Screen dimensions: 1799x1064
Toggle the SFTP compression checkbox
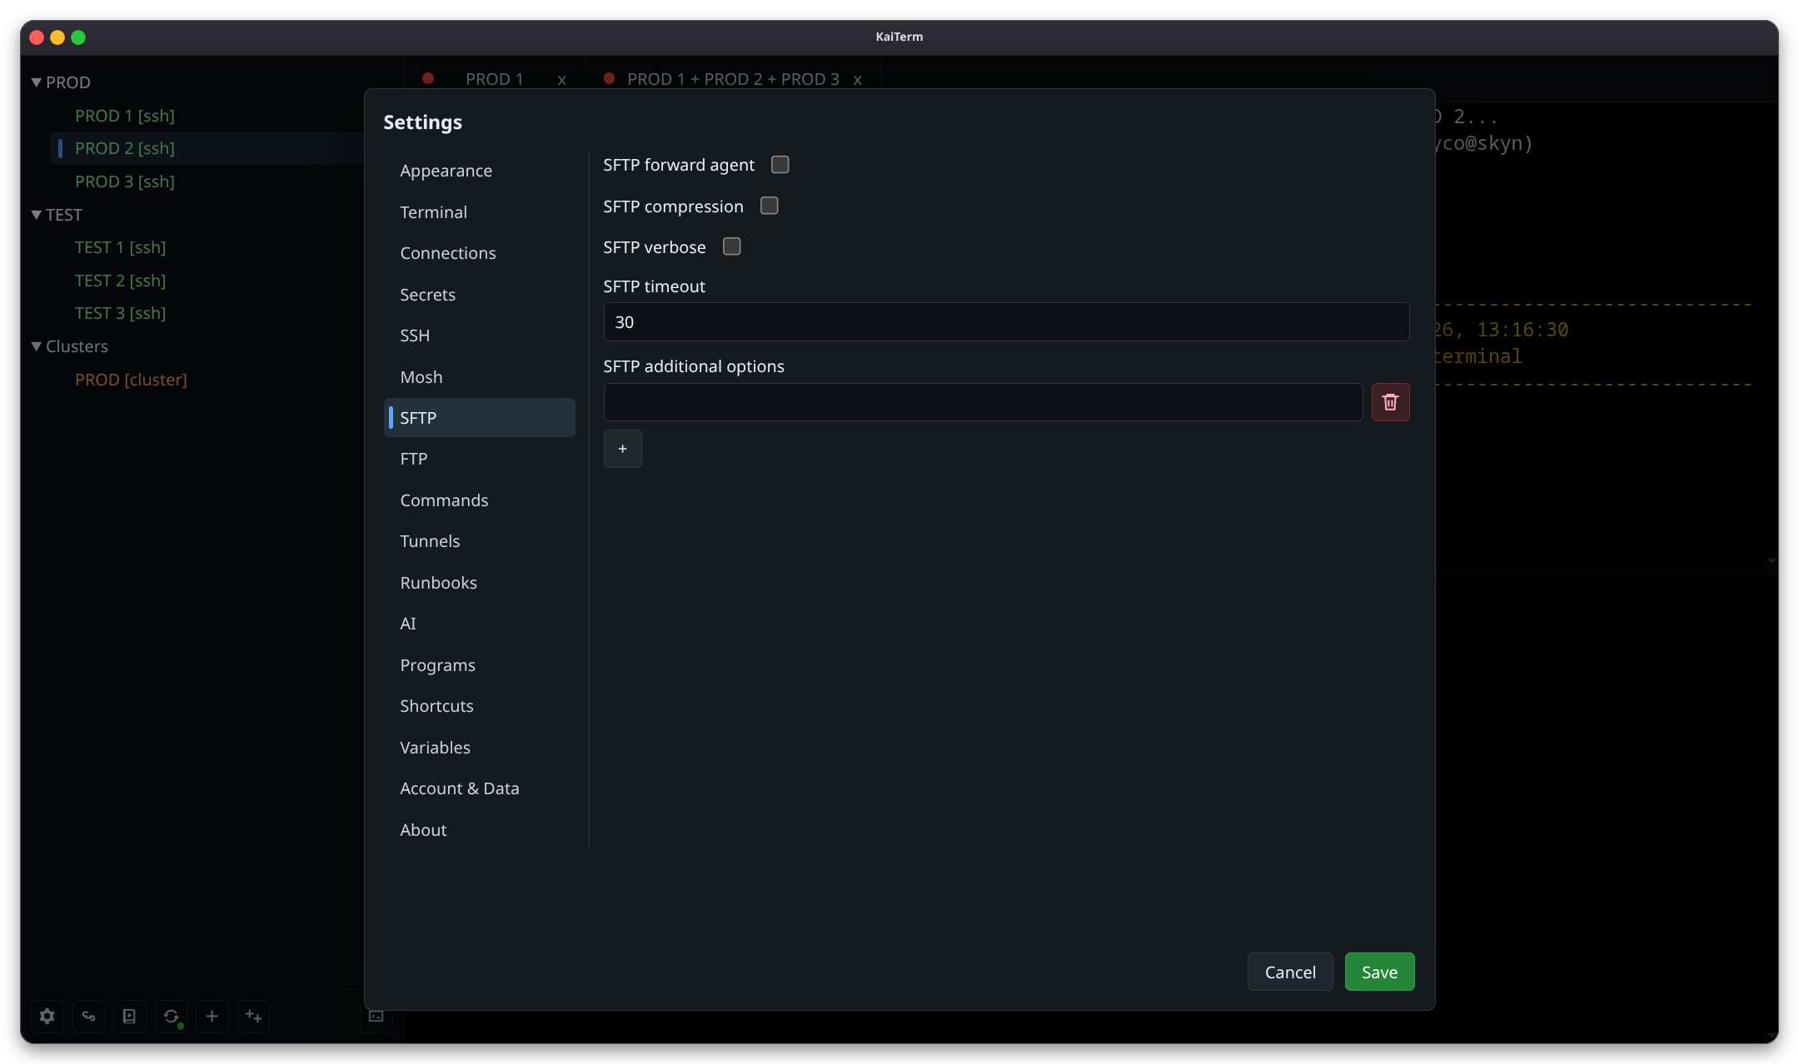[x=769, y=206]
